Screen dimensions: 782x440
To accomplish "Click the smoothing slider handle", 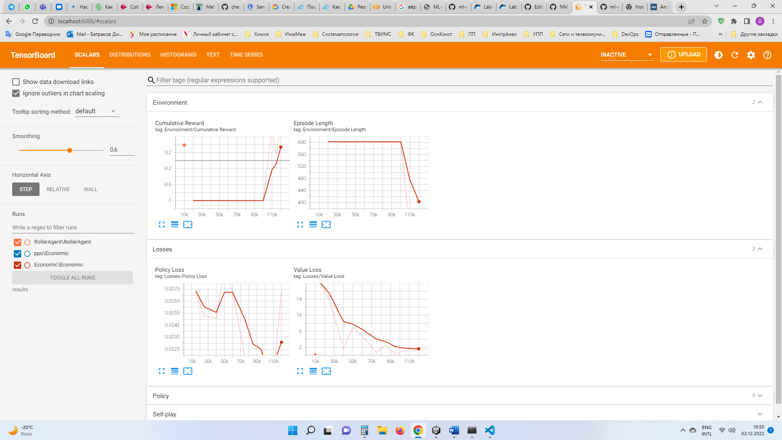I will tap(70, 150).
